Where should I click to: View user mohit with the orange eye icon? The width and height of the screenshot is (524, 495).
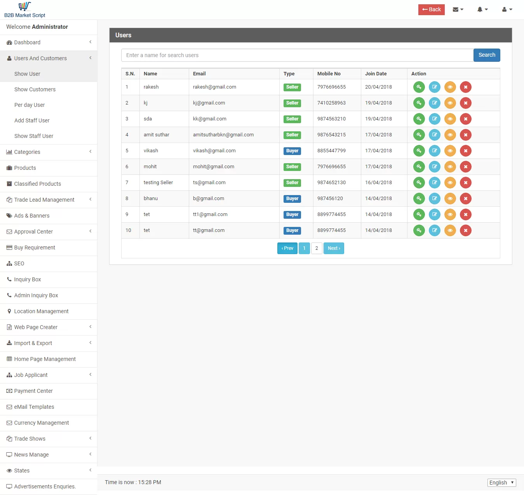[x=450, y=167]
